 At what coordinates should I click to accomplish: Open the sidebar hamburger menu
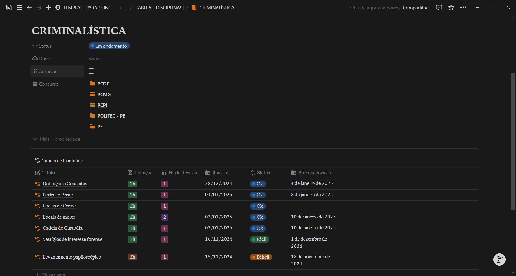(20, 8)
